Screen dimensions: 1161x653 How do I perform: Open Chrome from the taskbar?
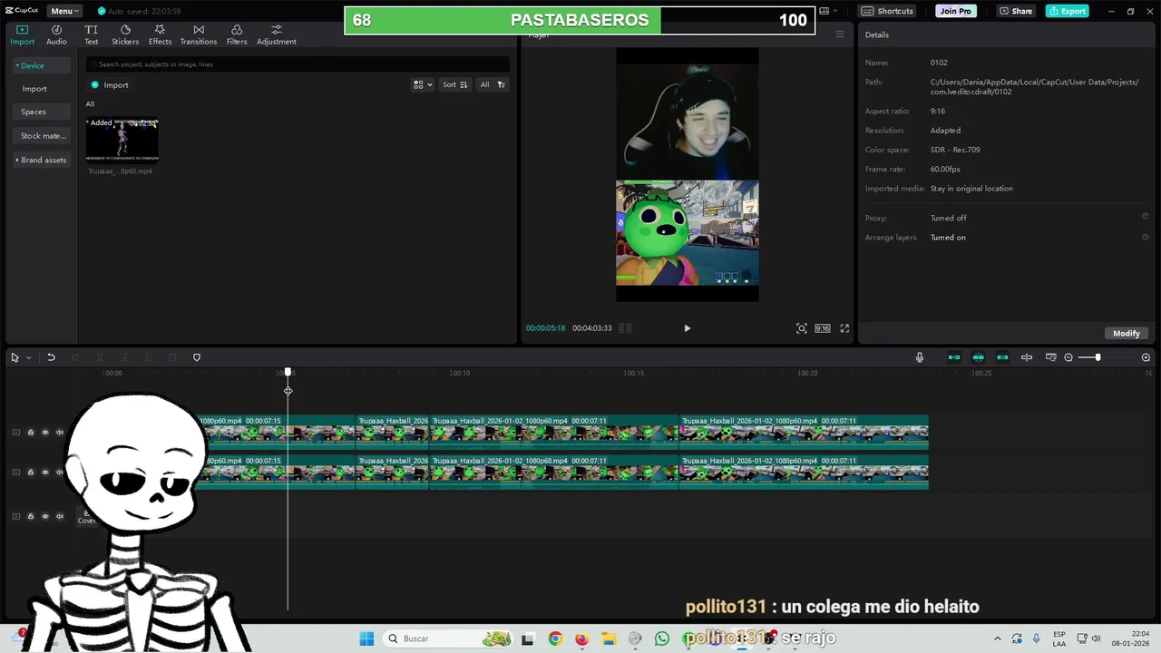point(555,638)
